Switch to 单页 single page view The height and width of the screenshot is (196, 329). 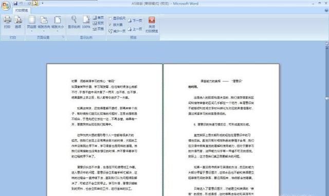coord(98,17)
